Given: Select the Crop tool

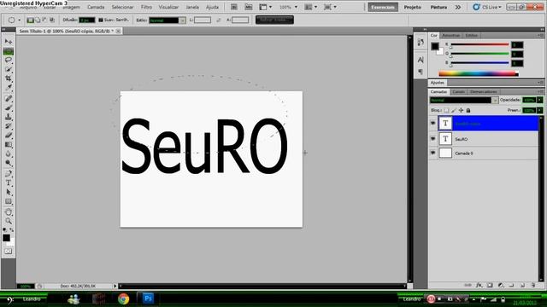Looking at the screenshot, I should point(9,78).
